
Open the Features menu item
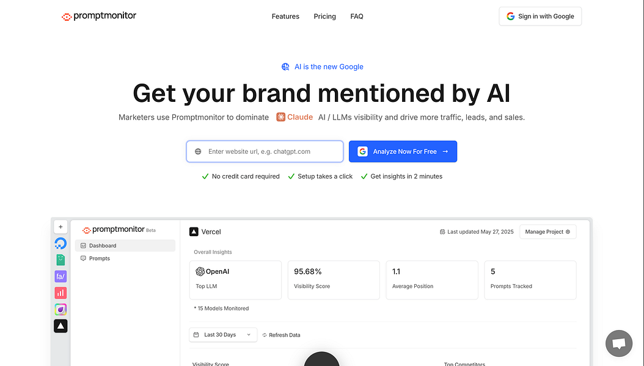pos(285,16)
